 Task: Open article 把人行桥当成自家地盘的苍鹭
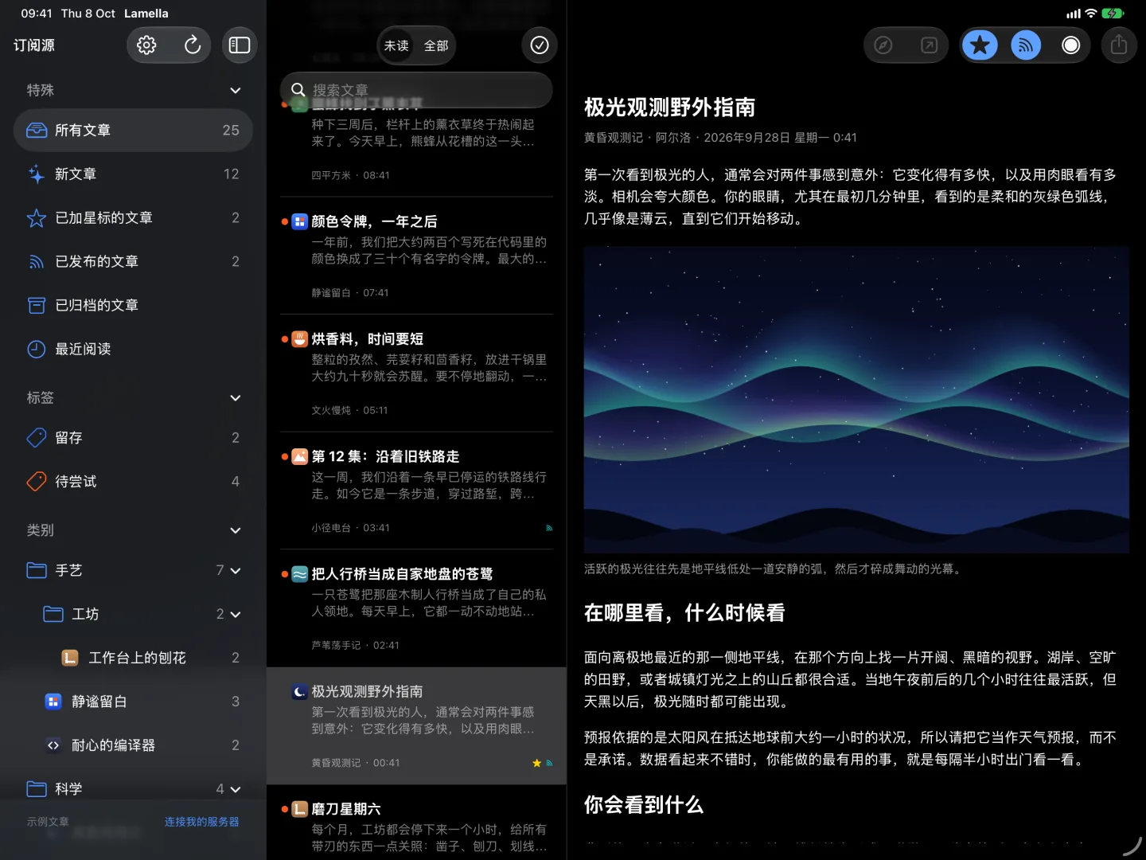pyautogui.click(x=416, y=608)
